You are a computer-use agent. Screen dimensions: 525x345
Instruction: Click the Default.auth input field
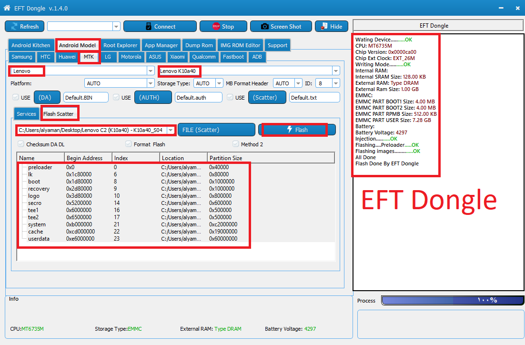(x=199, y=98)
